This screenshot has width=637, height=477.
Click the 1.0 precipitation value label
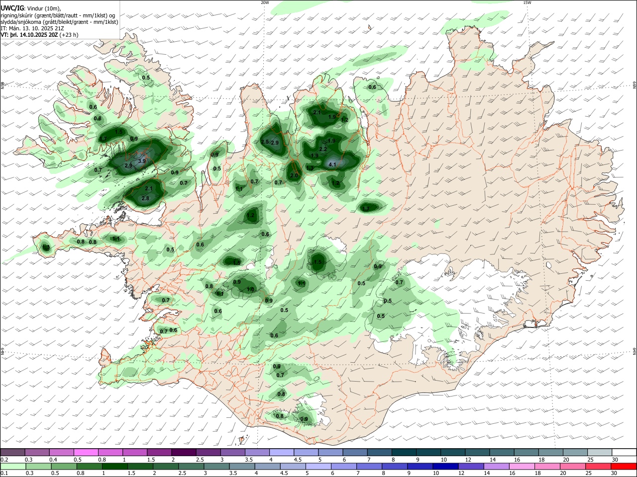click(x=250, y=289)
